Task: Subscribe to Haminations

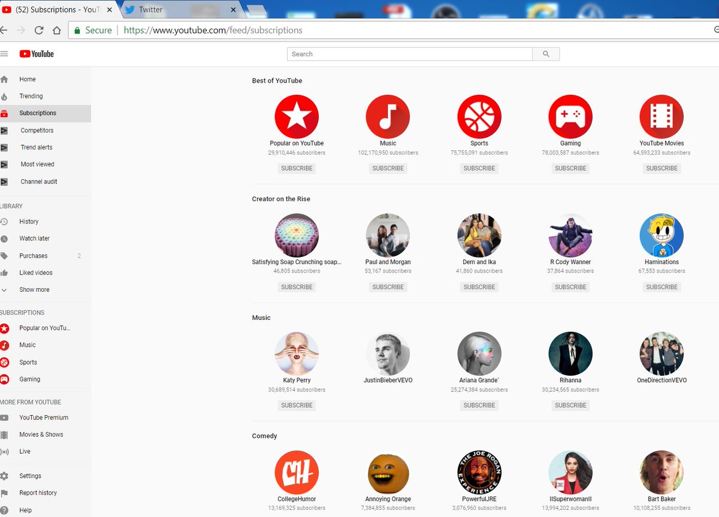Action: pos(661,287)
